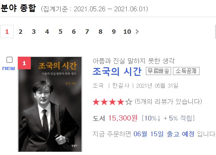
Task: Check the book selection checkbox
Action: click(10, 60)
